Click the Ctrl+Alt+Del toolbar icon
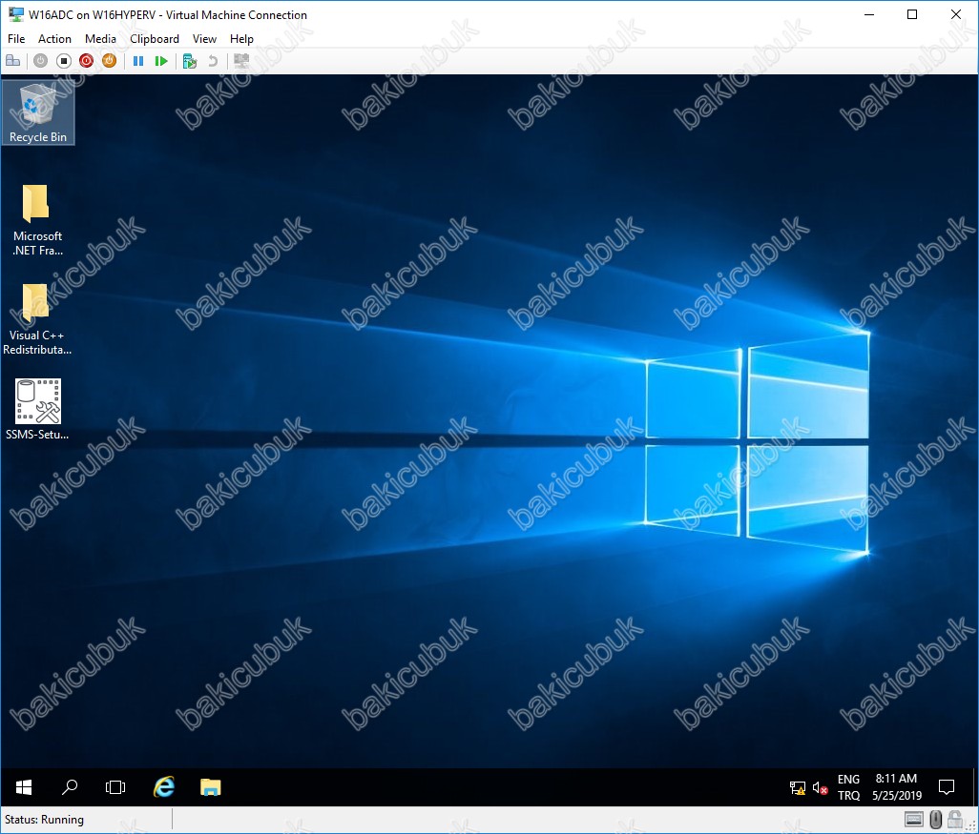This screenshot has width=979, height=834. [13, 60]
